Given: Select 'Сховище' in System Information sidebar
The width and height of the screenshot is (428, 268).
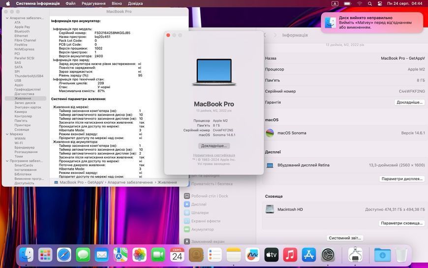Looking at the screenshot, I should coord(22,130).
